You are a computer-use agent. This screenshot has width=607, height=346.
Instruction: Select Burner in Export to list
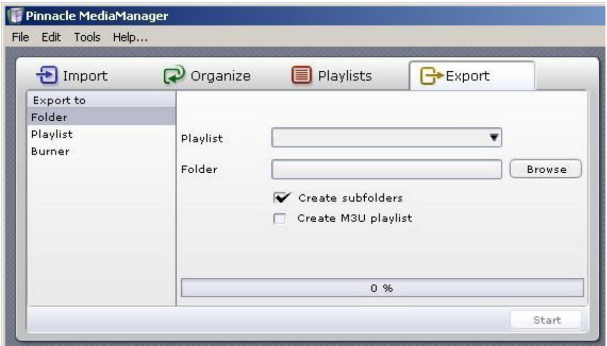[102, 151]
